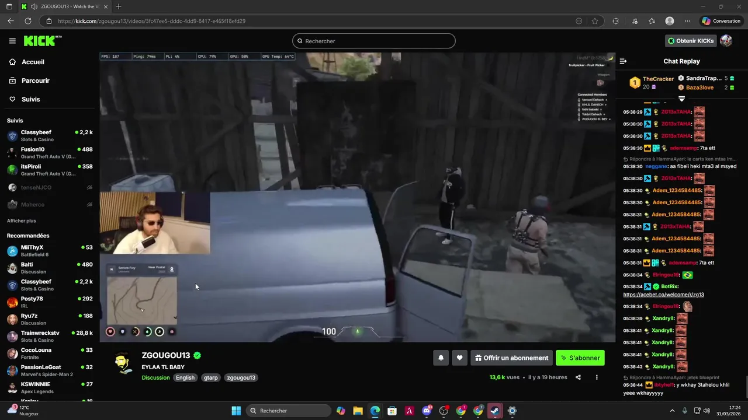
Task: Click the Discussion category link
Action: [x=155, y=377]
